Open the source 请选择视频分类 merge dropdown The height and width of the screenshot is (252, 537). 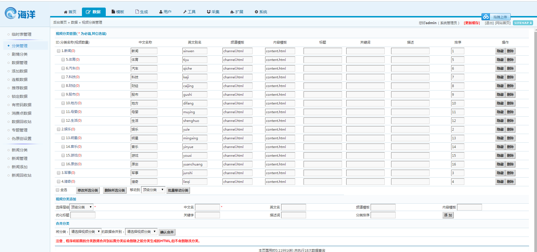point(85,231)
